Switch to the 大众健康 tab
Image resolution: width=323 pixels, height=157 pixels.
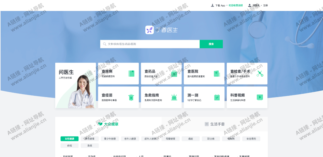[108, 124]
